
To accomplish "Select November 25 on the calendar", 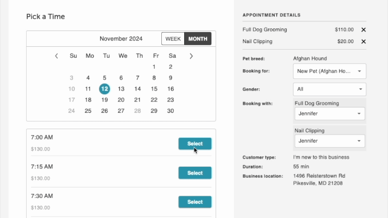I will (x=88, y=111).
